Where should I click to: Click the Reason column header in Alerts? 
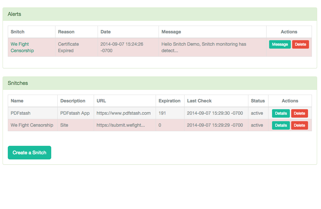click(x=66, y=32)
